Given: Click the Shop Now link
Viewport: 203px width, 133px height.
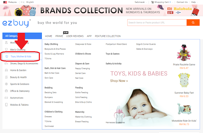Looking at the screenshot, I should (119, 81).
